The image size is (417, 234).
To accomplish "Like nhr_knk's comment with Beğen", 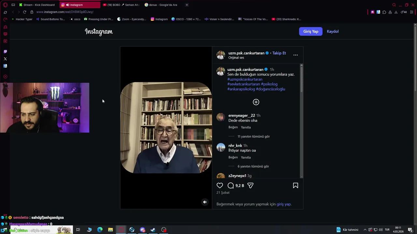I will 233,157.
